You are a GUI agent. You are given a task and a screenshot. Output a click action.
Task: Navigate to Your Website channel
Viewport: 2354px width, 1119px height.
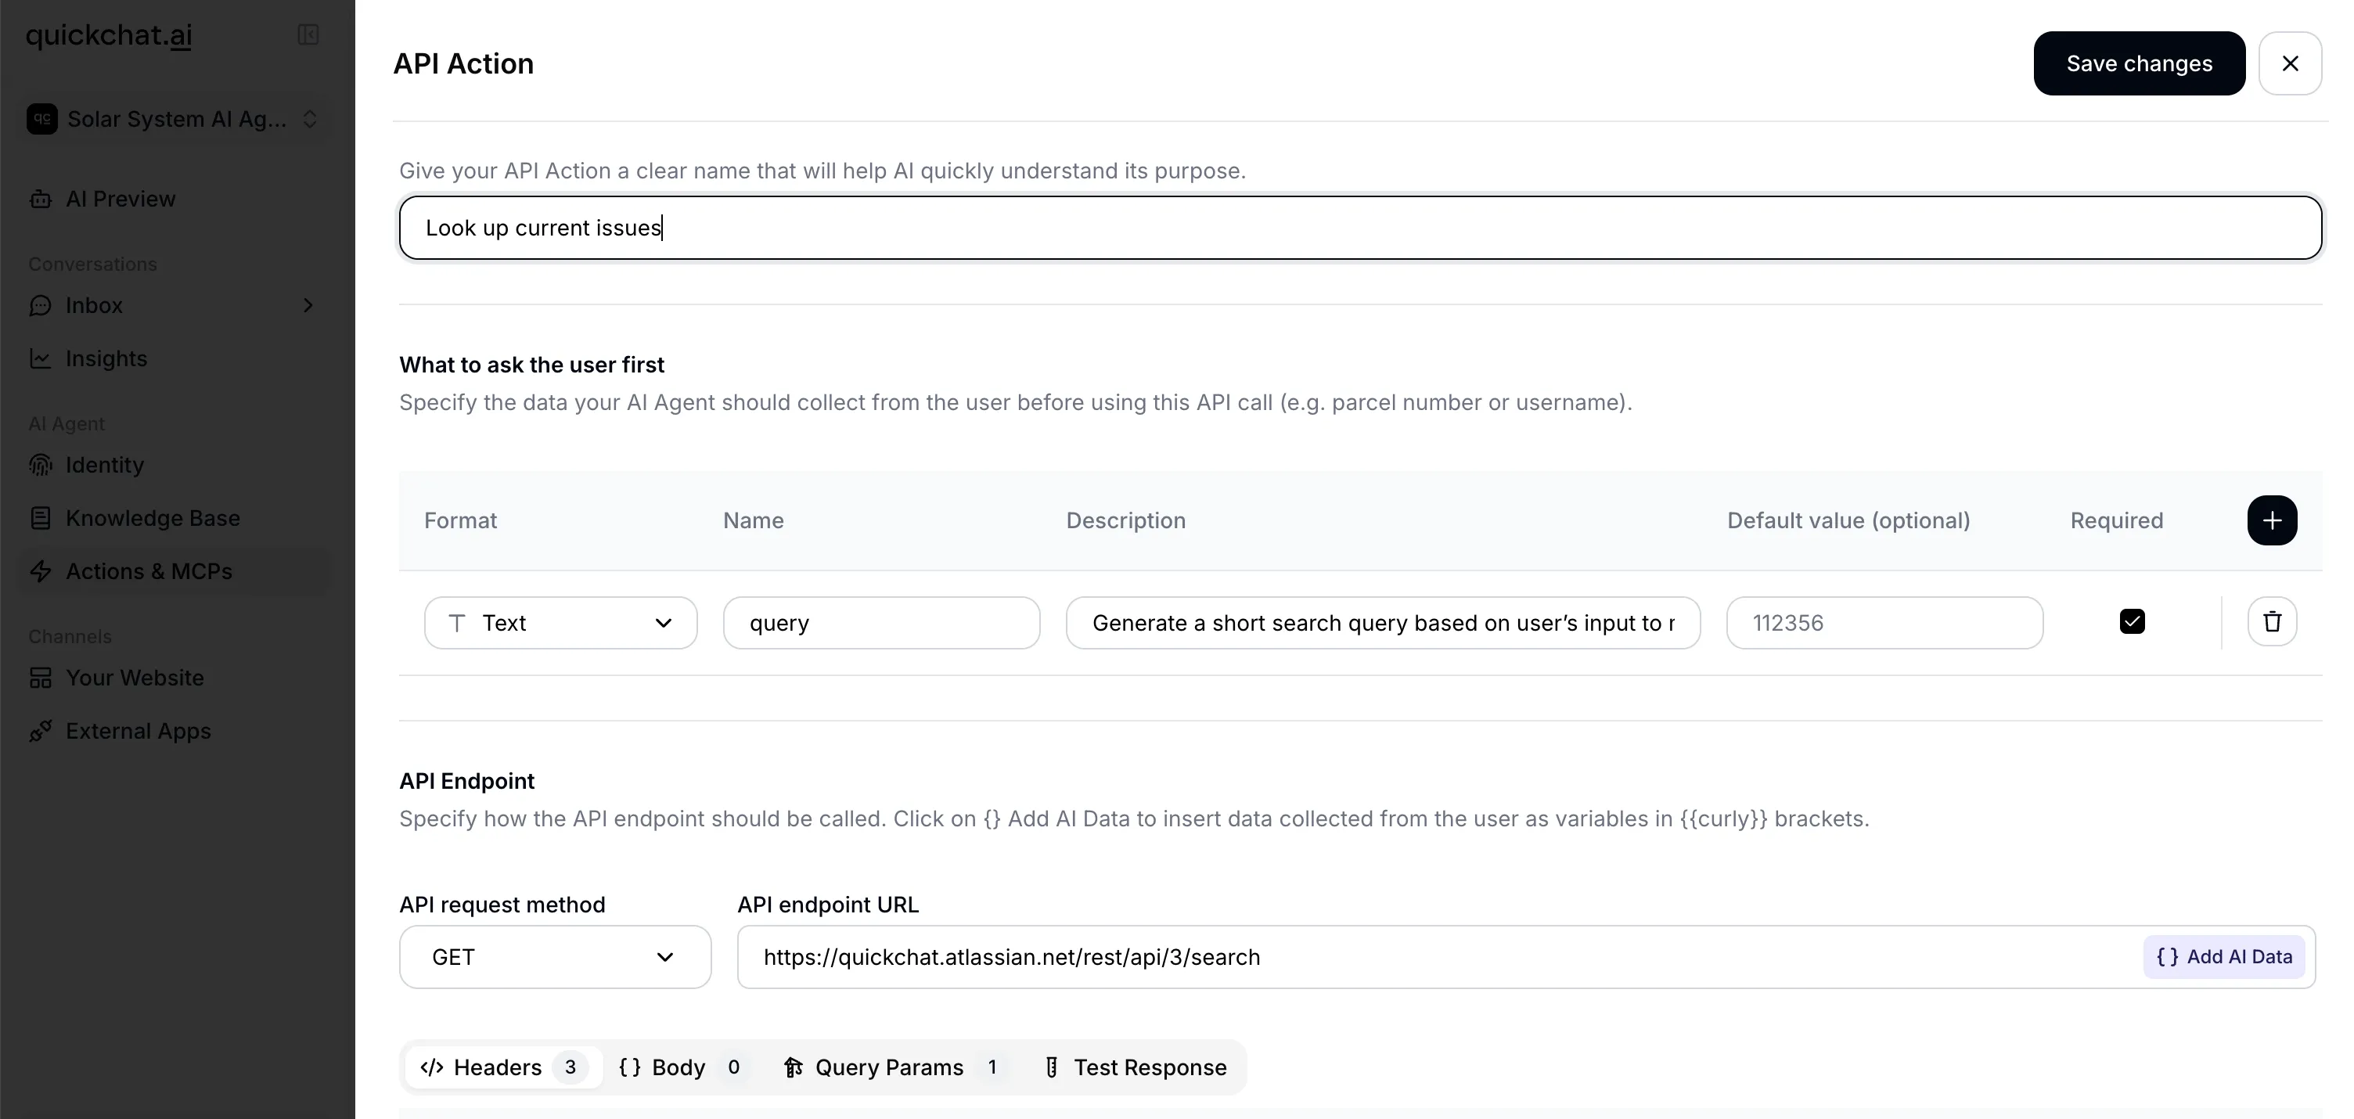coord(135,678)
